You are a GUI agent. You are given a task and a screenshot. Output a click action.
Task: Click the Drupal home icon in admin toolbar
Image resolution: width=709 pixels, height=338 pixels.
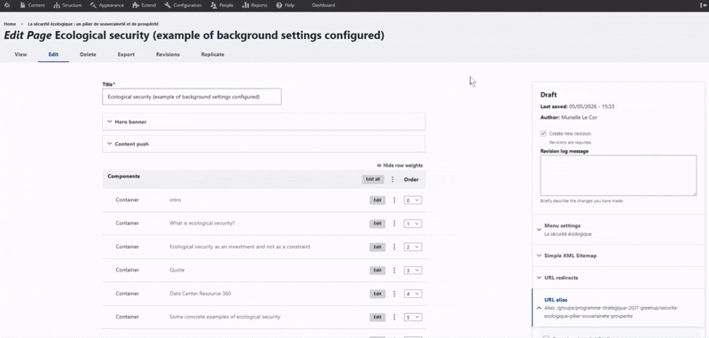point(7,5)
